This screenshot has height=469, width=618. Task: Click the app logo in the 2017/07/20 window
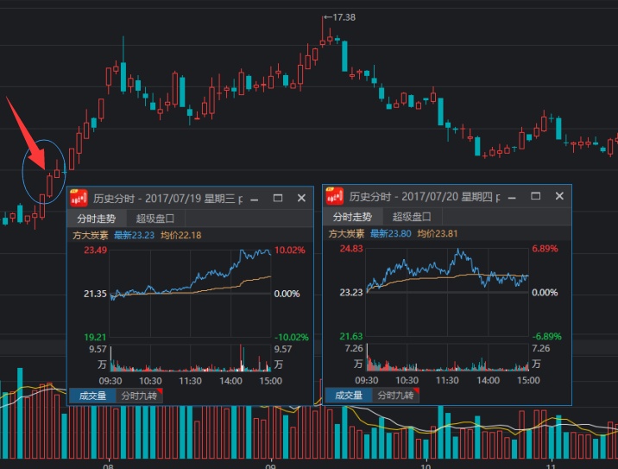[x=335, y=197]
